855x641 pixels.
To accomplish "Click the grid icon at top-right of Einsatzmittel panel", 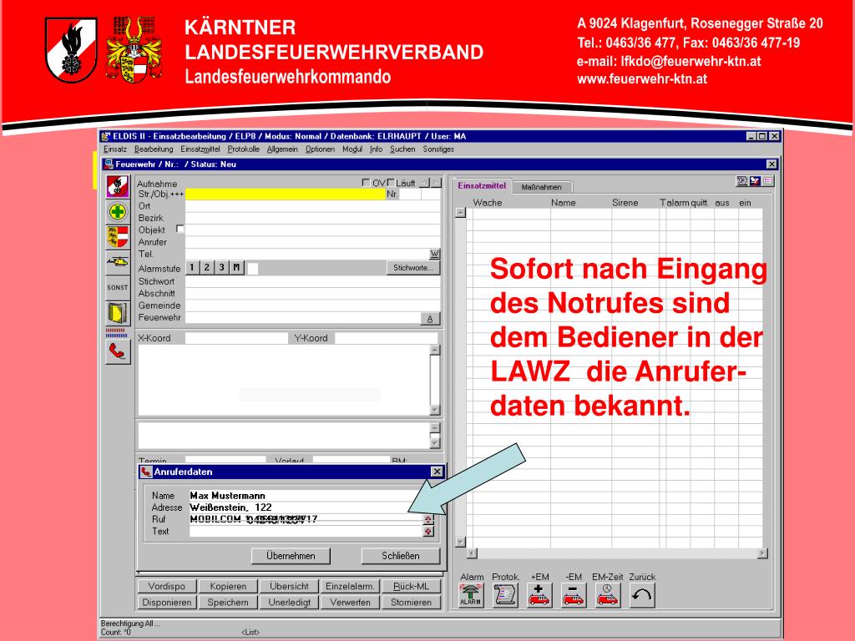I will [x=768, y=181].
